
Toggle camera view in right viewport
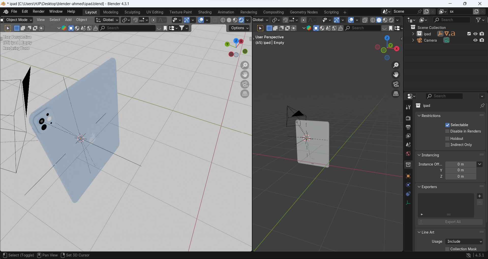tap(396, 84)
